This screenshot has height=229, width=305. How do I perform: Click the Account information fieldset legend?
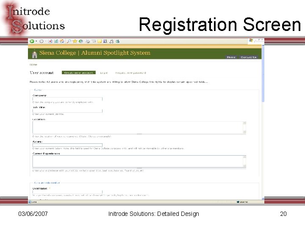click(47, 183)
